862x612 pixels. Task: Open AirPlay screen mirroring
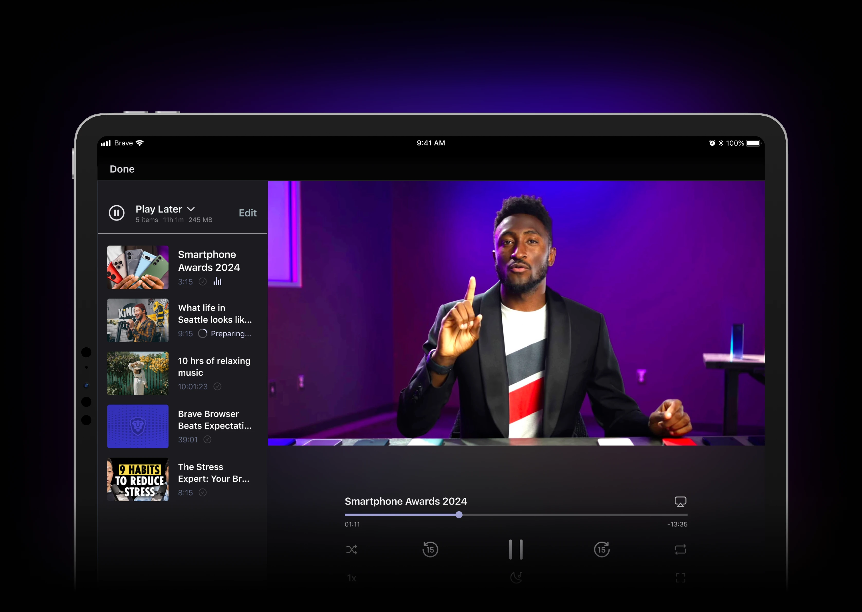(680, 502)
